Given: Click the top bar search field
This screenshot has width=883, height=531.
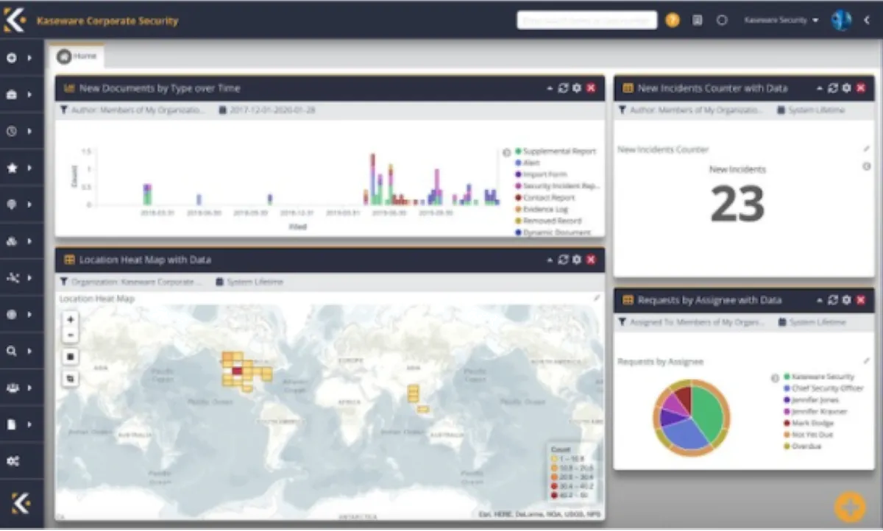Looking at the screenshot, I should pyautogui.click(x=587, y=21).
